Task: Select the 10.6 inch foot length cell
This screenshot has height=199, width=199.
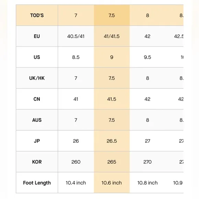Action: [112, 183]
